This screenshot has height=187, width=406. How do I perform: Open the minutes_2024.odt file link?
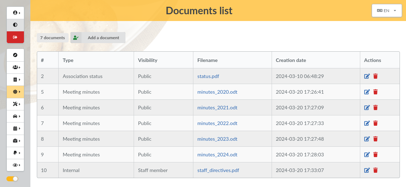pyautogui.click(x=217, y=155)
